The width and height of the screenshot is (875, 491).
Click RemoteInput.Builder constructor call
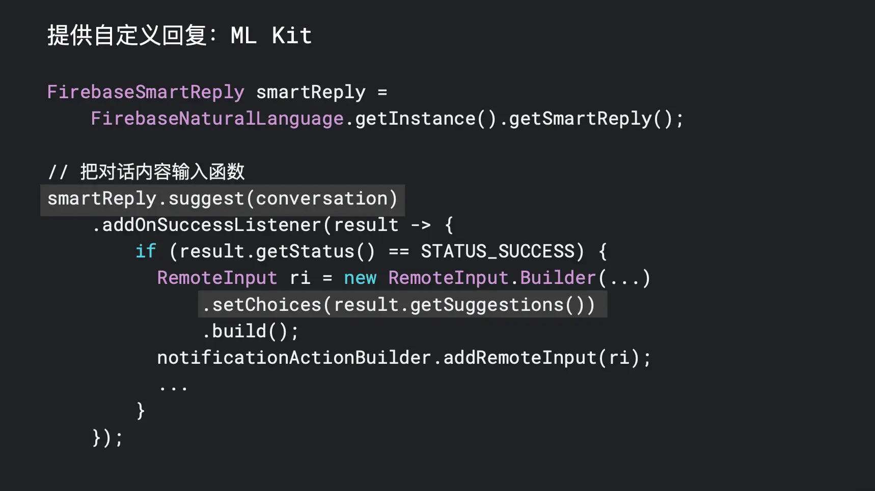(519, 278)
